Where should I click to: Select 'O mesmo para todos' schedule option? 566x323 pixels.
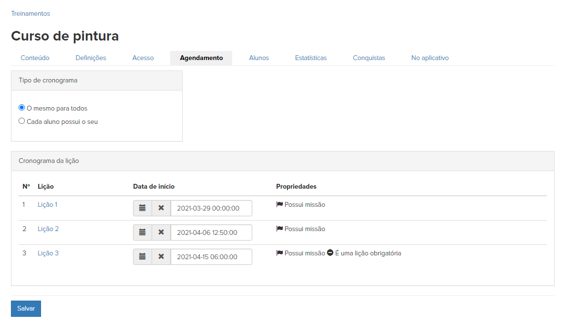coord(21,108)
